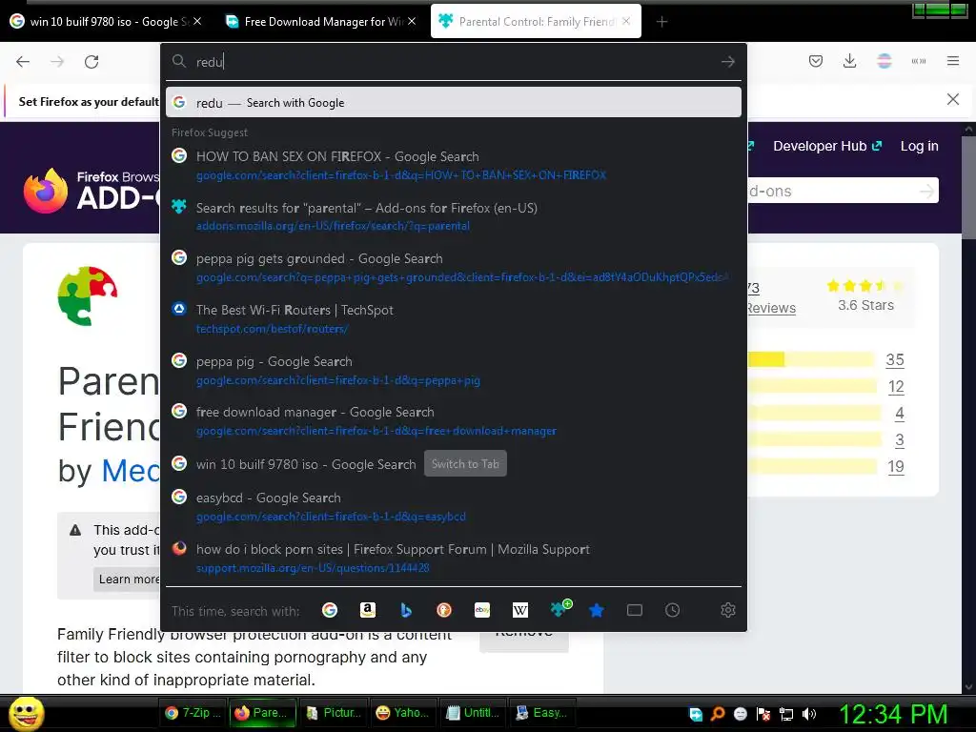Switch to the win 10 built 9780 iso tab

(106, 21)
